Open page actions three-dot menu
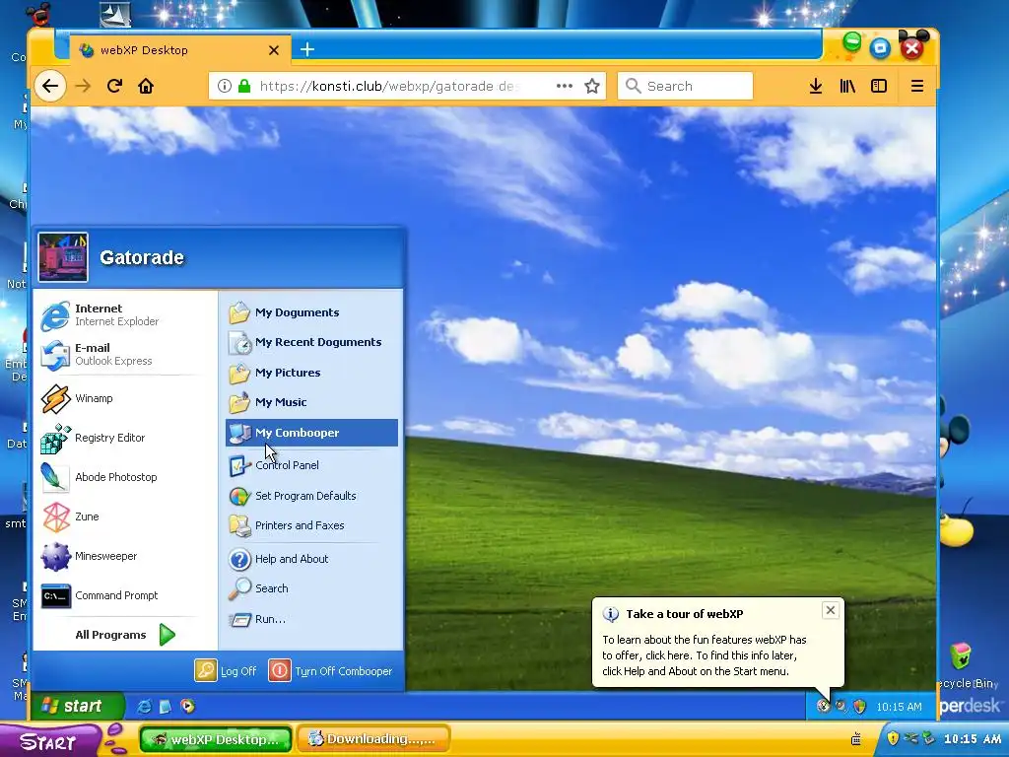 pyautogui.click(x=565, y=87)
